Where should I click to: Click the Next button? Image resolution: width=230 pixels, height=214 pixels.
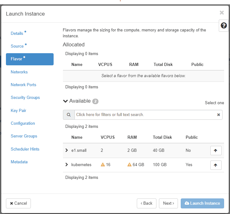(x=168, y=203)
